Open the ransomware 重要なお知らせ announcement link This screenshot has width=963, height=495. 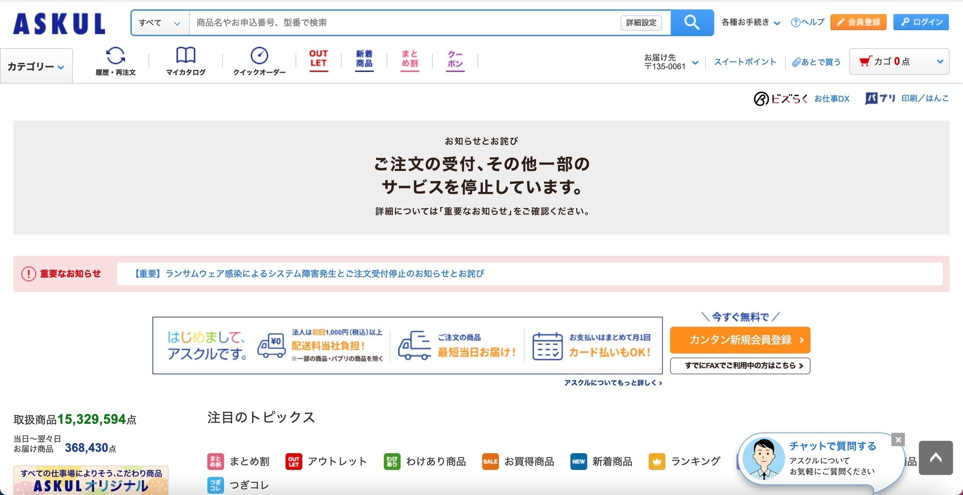click(x=310, y=273)
